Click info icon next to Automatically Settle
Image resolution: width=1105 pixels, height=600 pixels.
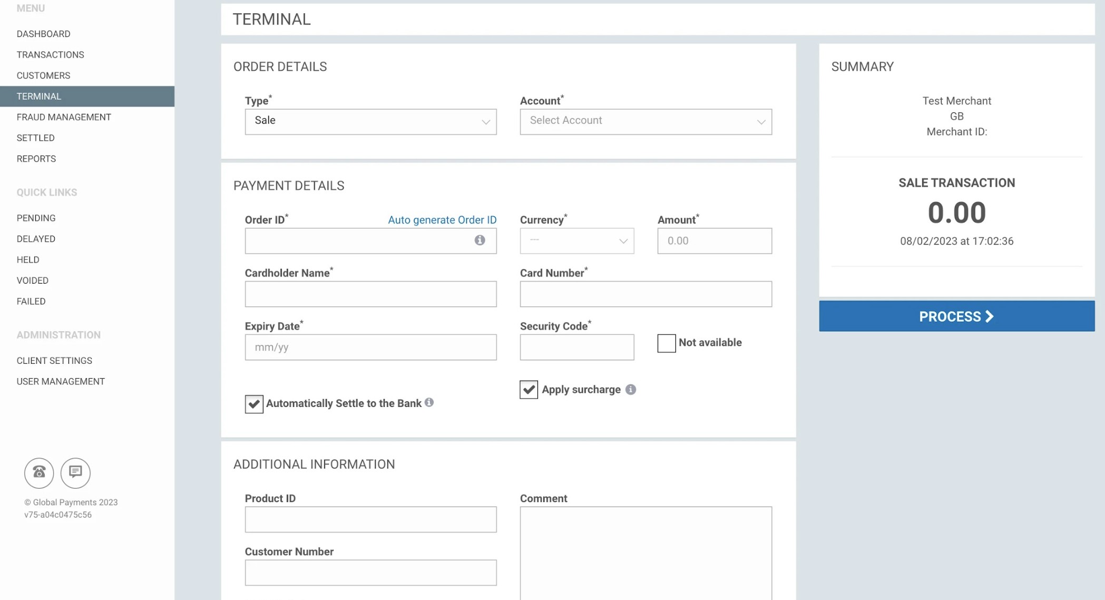[429, 403]
